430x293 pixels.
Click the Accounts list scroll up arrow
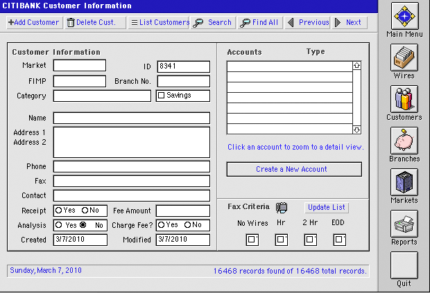pyautogui.click(x=356, y=65)
